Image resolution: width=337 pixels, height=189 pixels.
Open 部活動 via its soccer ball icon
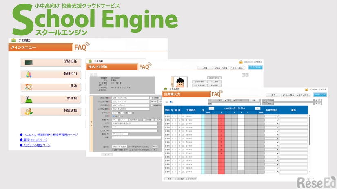[x=29, y=99]
